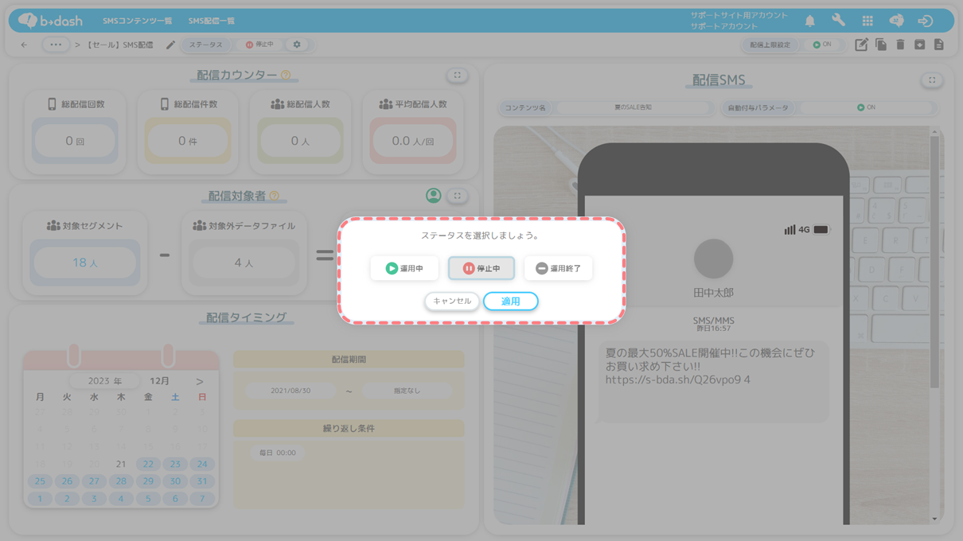
Task: Click the document file icon
Action: pos(939,45)
